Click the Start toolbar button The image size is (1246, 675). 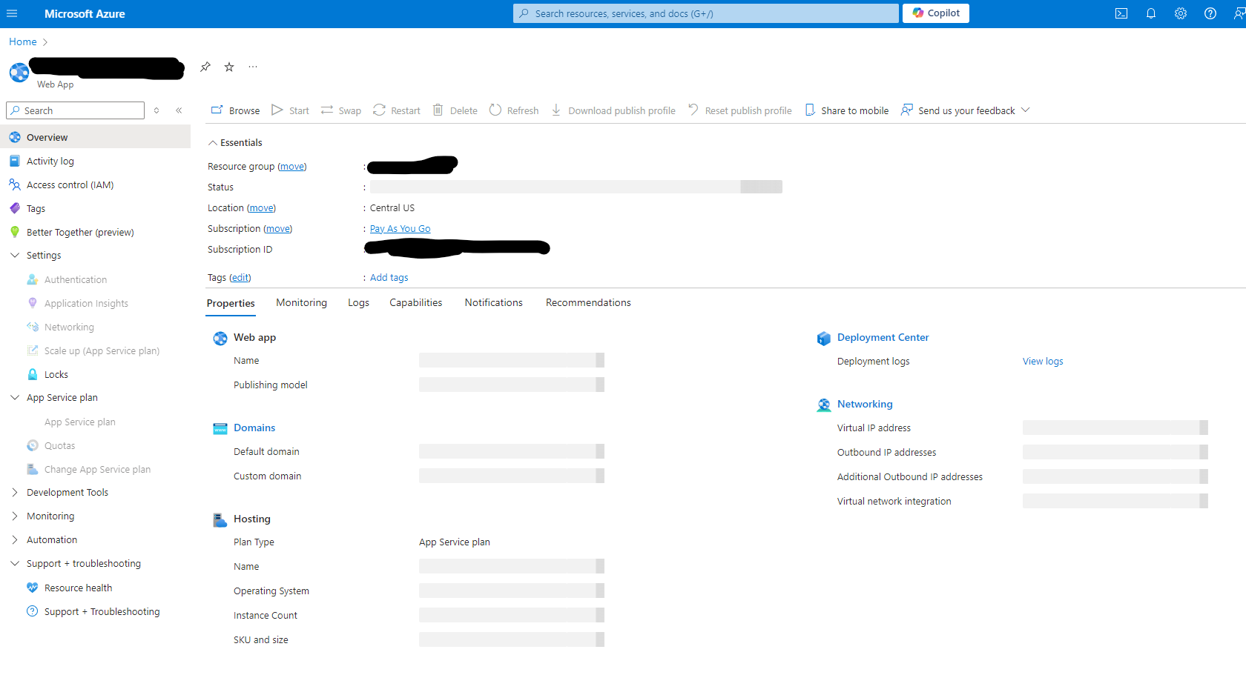pos(290,110)
